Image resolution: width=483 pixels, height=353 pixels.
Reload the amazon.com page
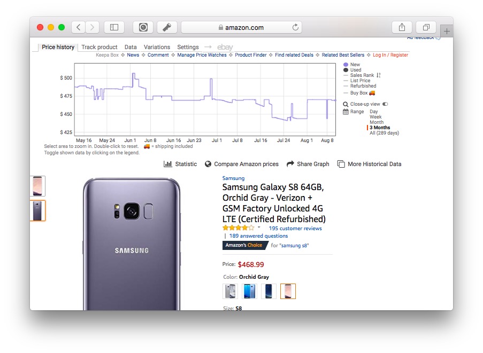(x=295, y=27)
